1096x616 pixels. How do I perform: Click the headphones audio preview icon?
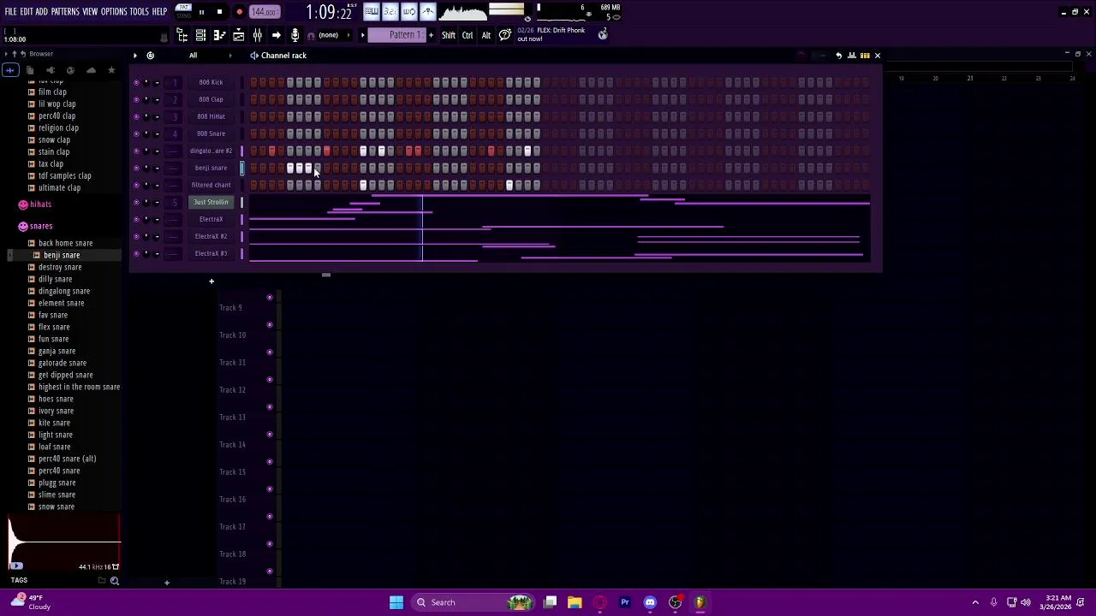tap(311, 35)
